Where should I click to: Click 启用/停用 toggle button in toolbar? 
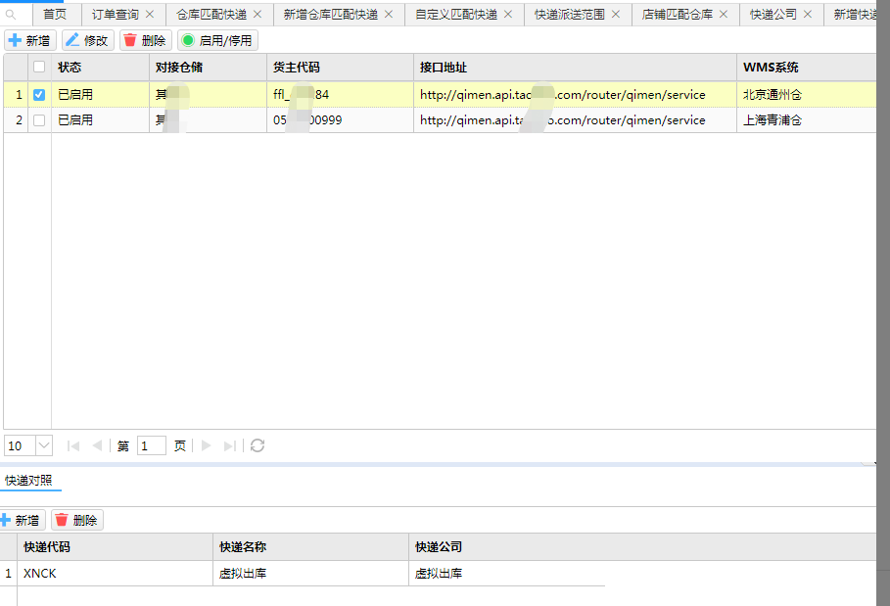click(217, 40)
